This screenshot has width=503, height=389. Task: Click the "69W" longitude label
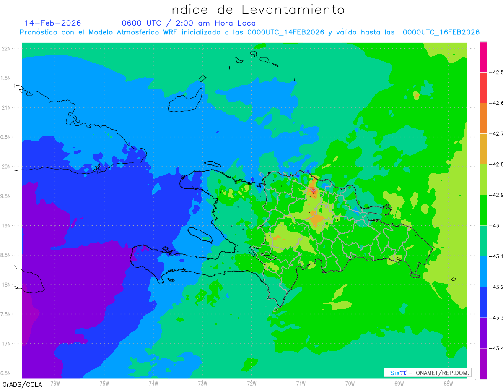tap(399, 383)
